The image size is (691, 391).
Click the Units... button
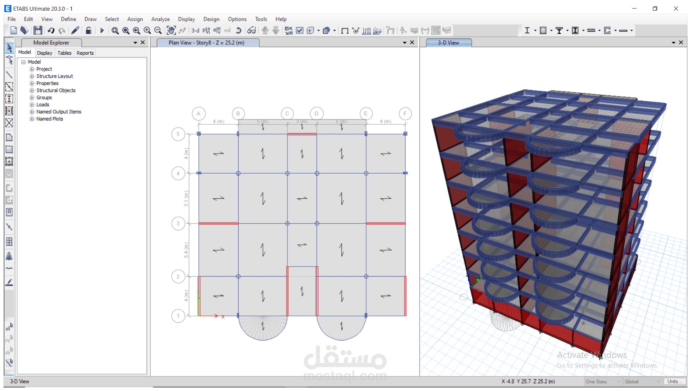coord(675,381)
